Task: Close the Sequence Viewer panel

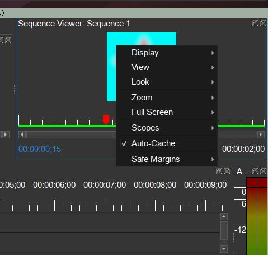Action: pos(263,24)
